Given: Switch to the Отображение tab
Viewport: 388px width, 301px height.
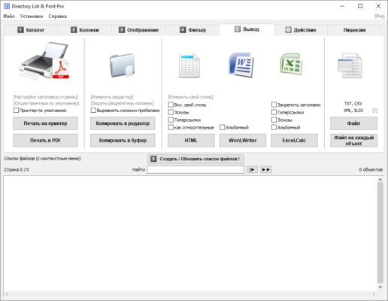Looking at the screenshot, I should pos(138,30).
